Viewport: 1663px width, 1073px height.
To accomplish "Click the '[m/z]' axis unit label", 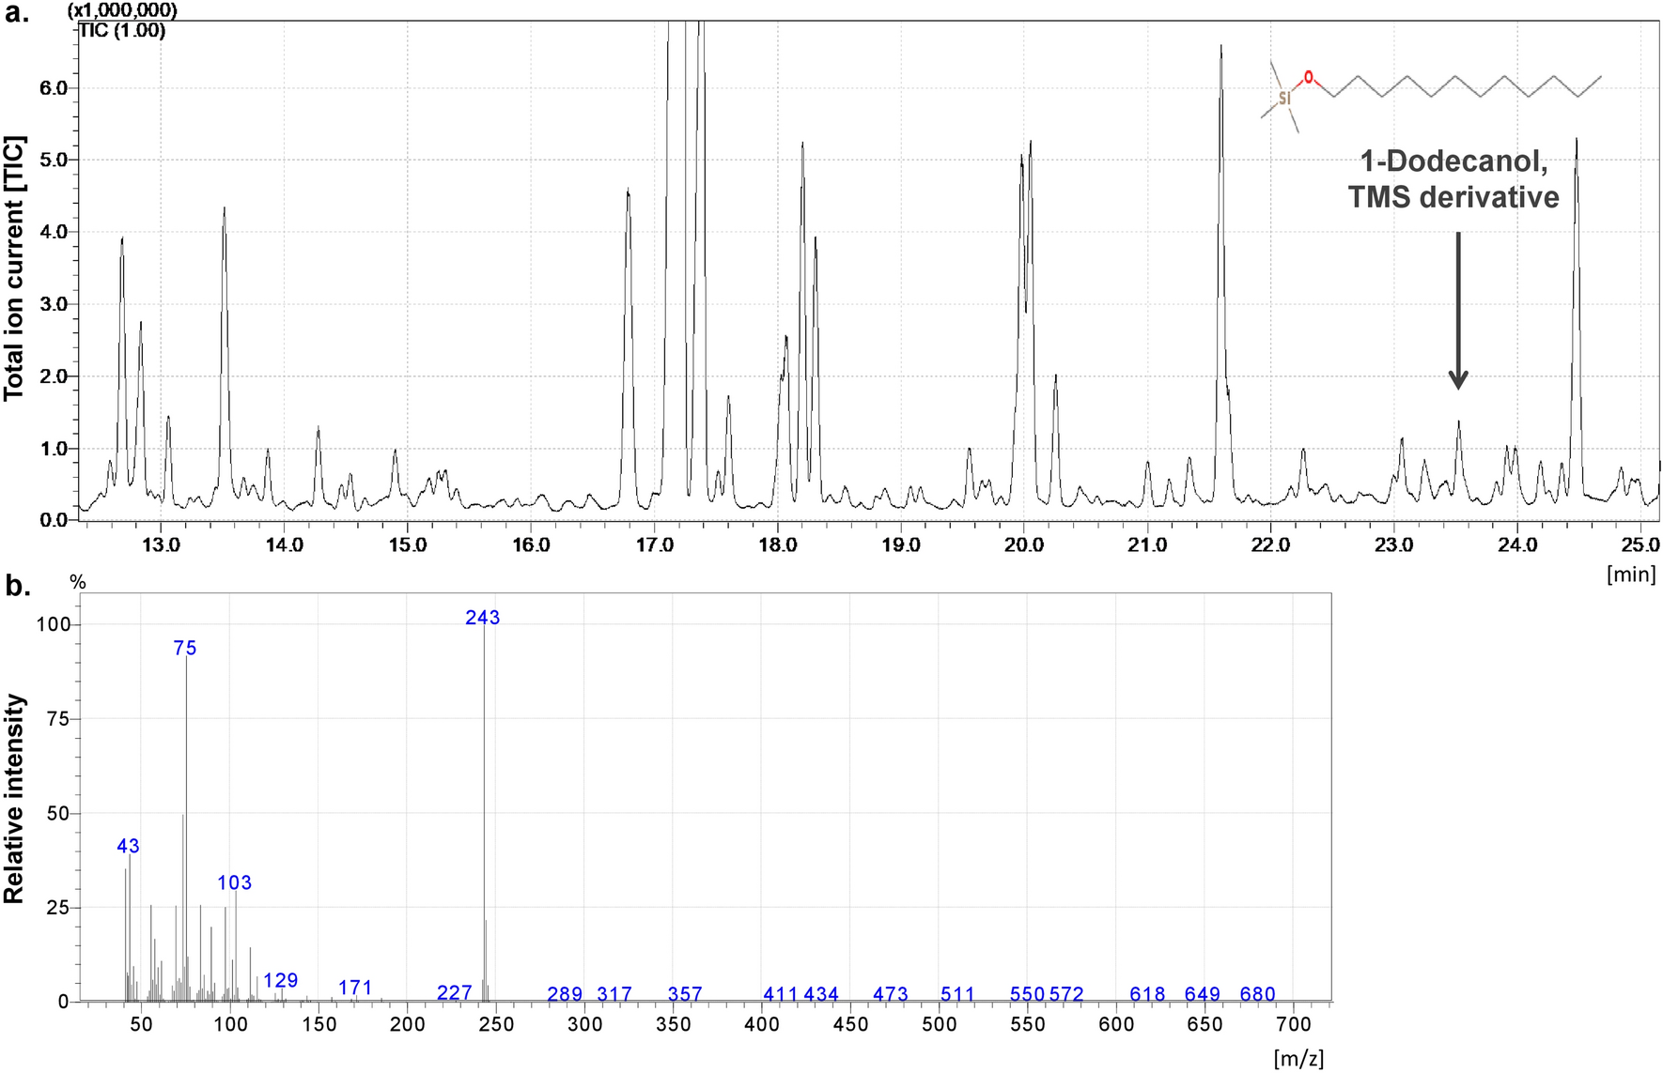I will click(1298, 1059).
